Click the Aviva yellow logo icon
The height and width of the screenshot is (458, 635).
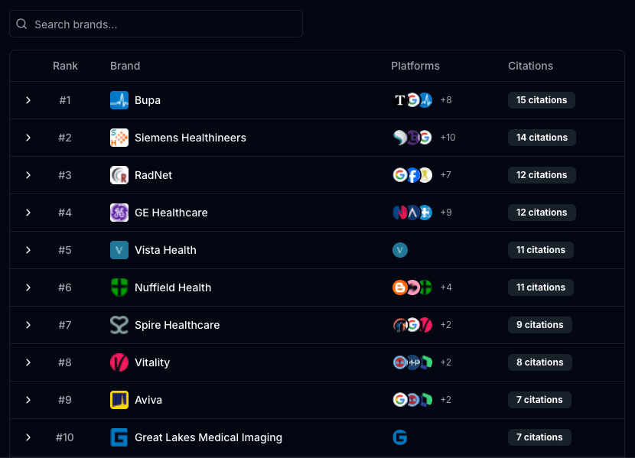pos(119,400)
